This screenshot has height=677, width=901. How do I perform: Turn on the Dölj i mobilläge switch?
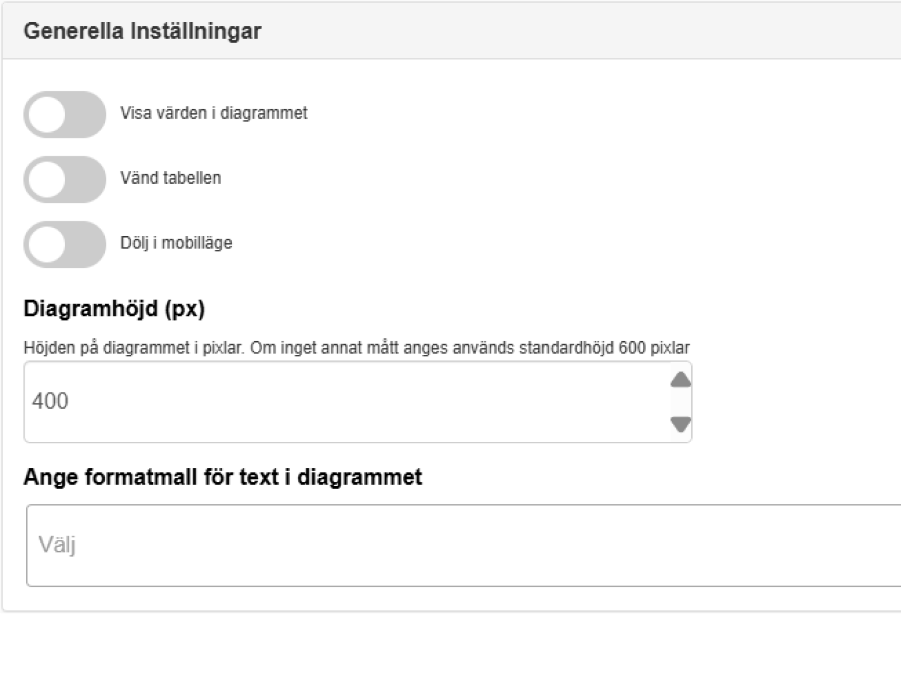click(x=65, y=244)
